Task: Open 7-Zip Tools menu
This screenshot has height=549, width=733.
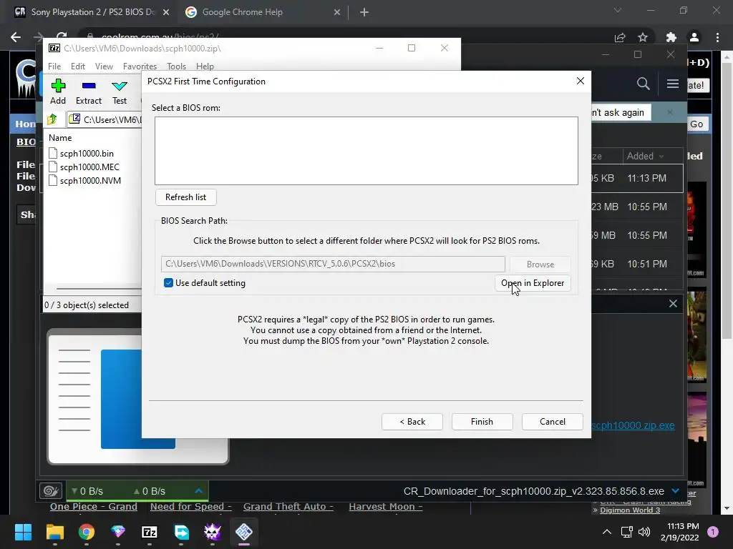Action: 176,66
